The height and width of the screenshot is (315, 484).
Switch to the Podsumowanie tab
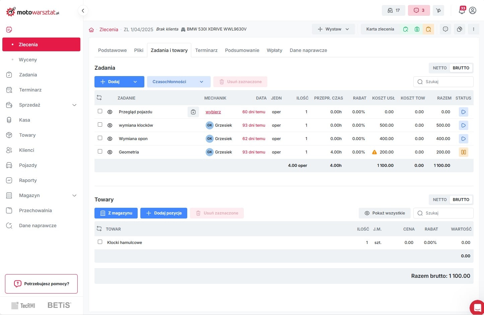pyautogui.click(x=242, y=50)
